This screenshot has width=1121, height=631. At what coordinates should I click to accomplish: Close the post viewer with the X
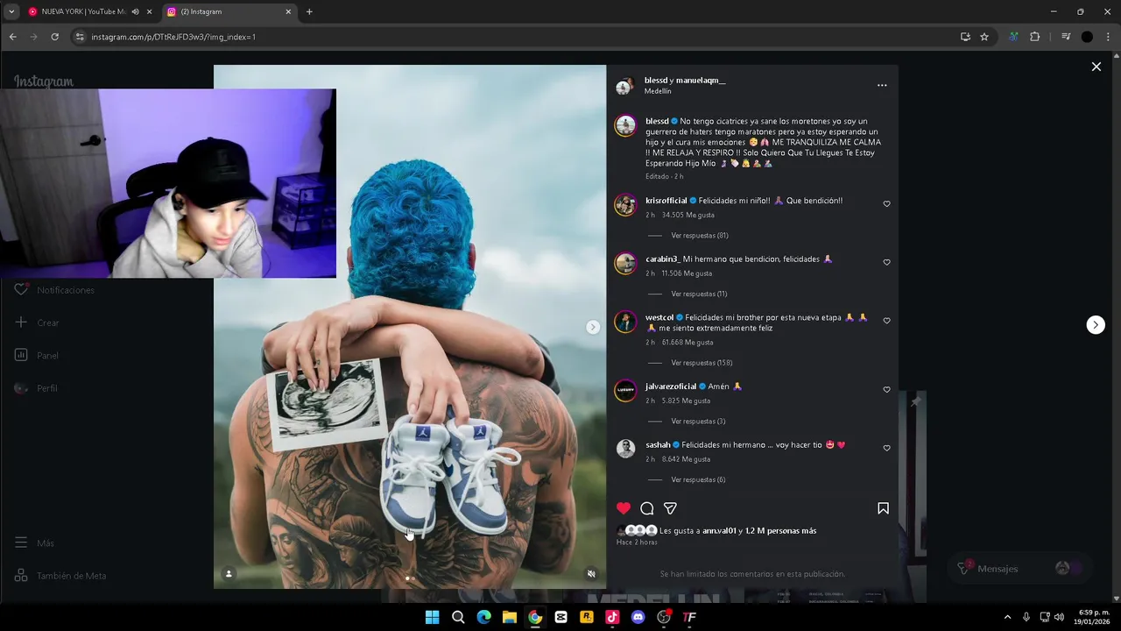[x=1096, y=67]
